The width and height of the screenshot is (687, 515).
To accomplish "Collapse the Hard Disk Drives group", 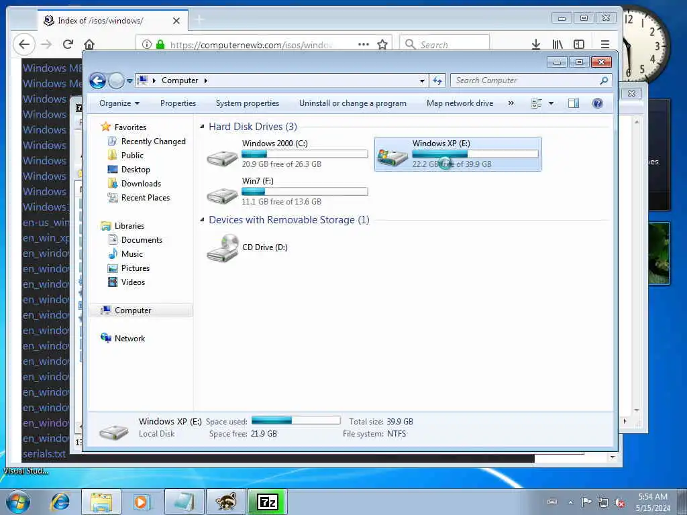I will (x=202, y=127).
